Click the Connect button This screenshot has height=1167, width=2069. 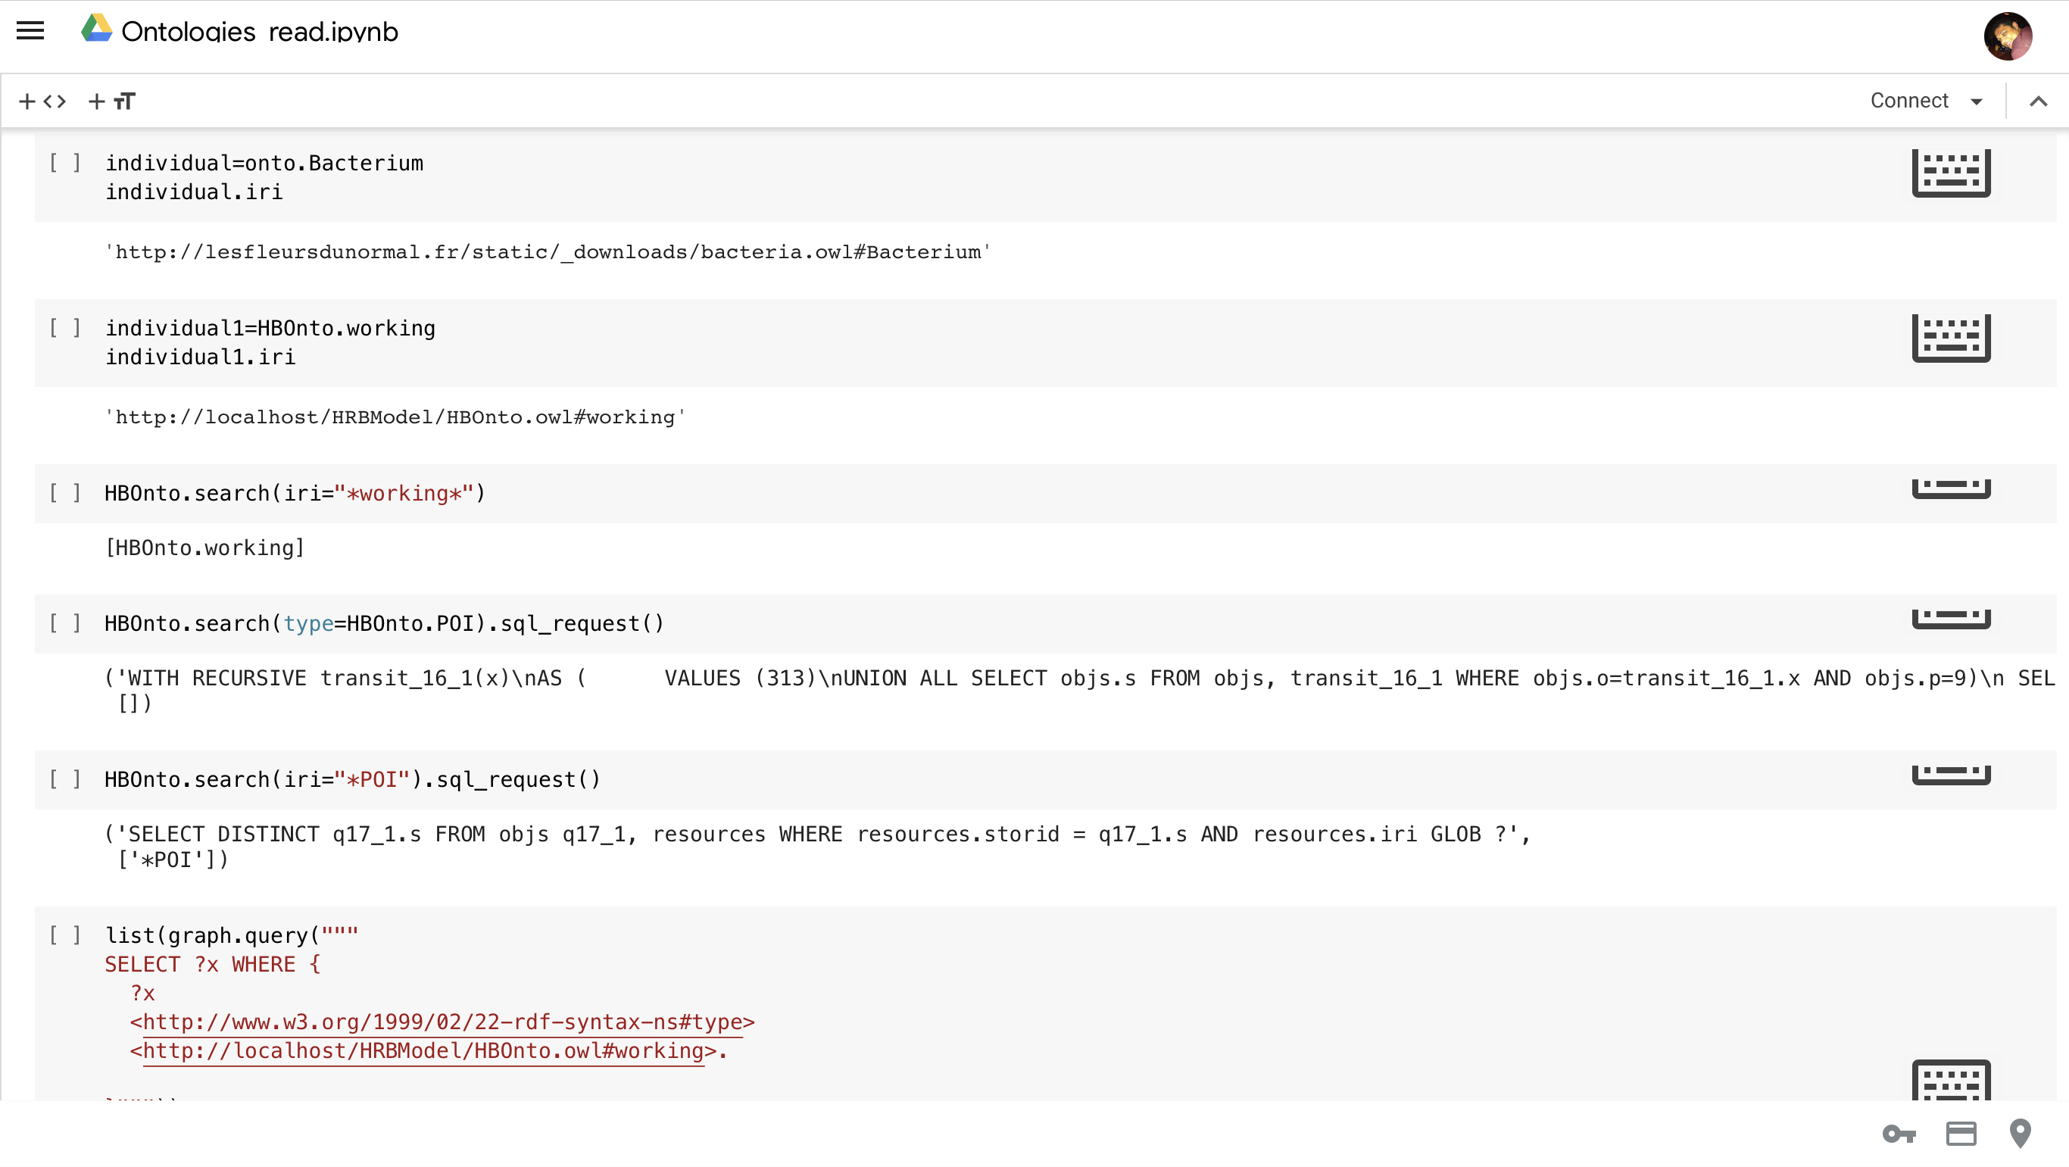pyautogui.click(x=1909, y=101)
